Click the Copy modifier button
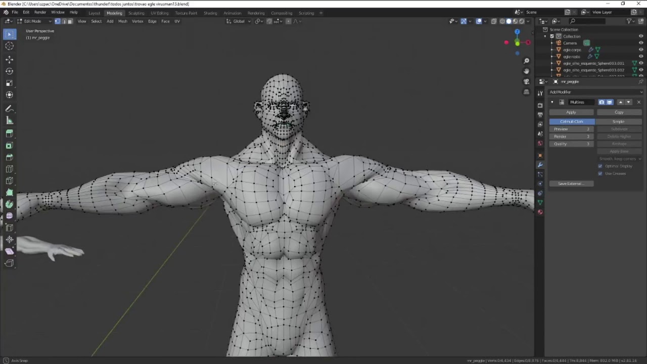Screen dimensions: 647x364 tap(619, 112)
